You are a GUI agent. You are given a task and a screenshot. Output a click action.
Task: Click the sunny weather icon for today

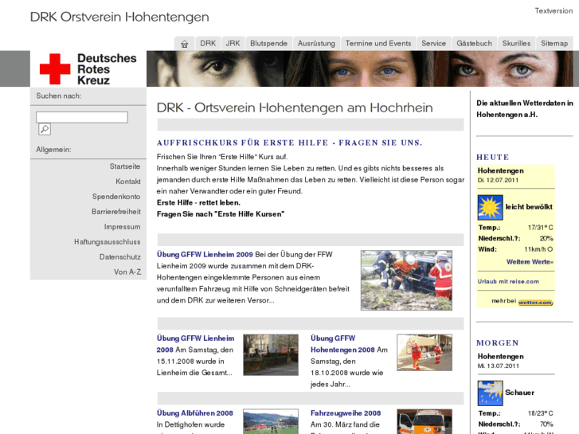click(490, 207)
